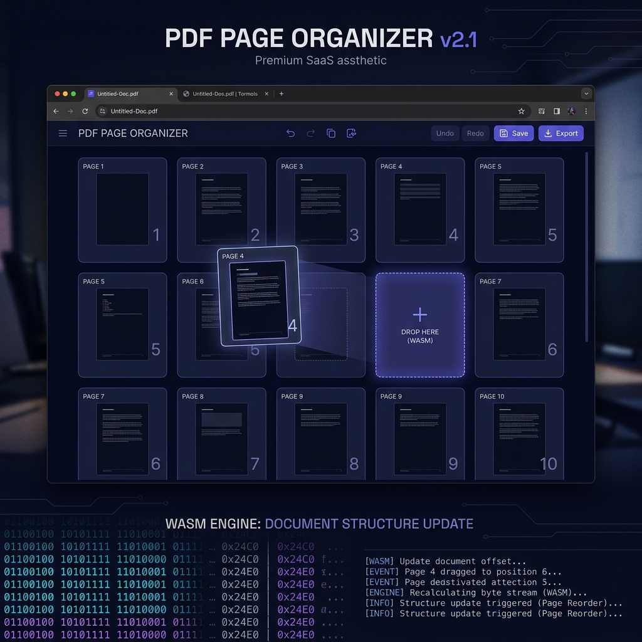Expand the tab search chevron in the title bar
The height and width of the screenshot is (642, 642).
(x=586, y=94)
